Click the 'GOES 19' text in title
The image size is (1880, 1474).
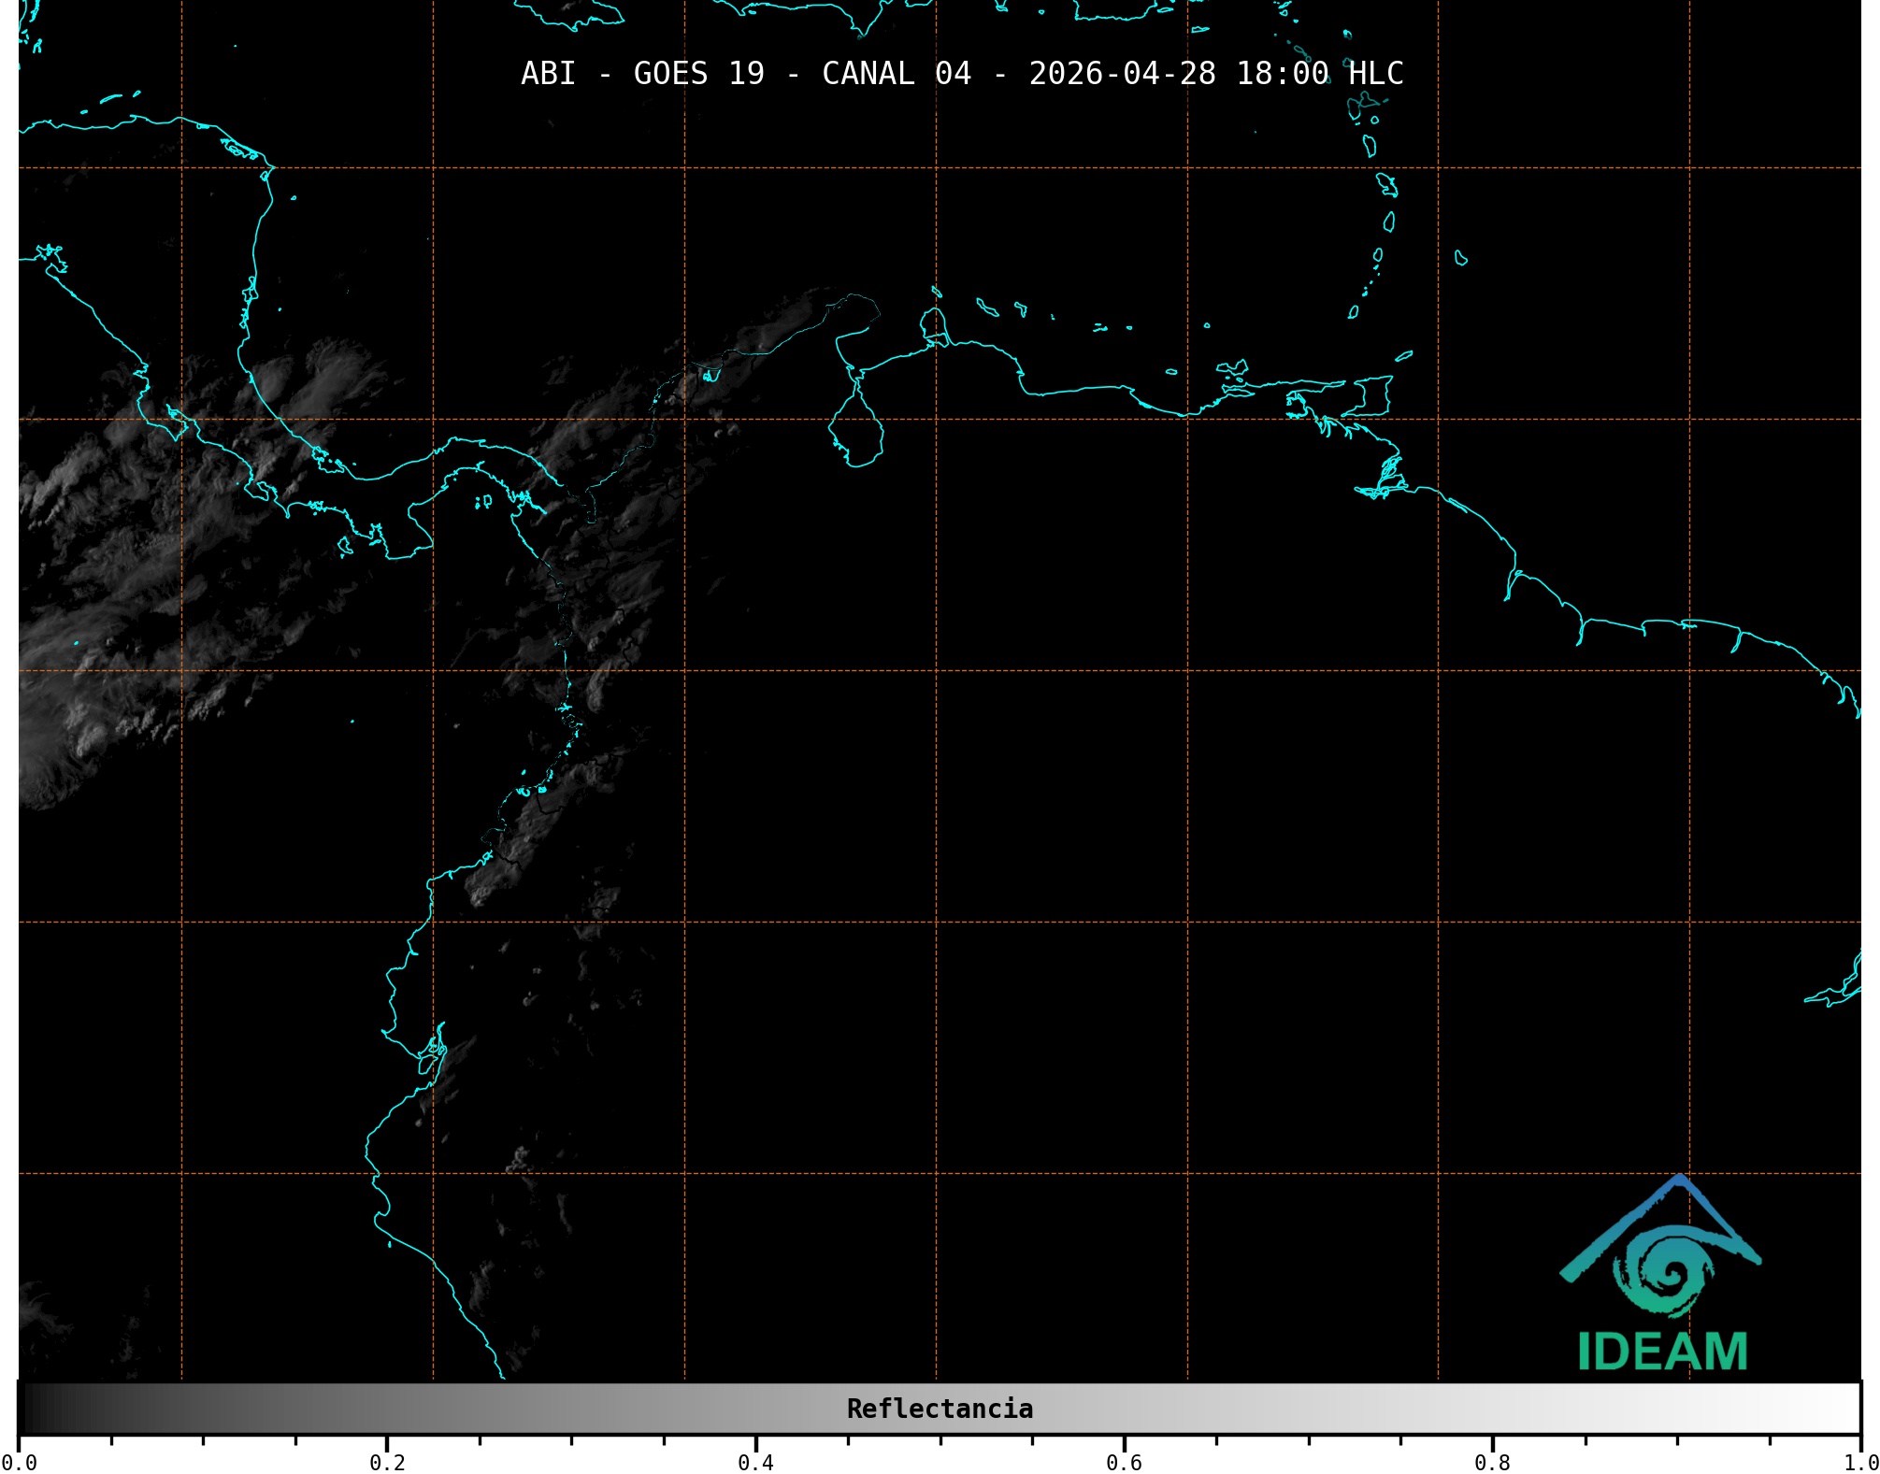[x=698, y=73]
